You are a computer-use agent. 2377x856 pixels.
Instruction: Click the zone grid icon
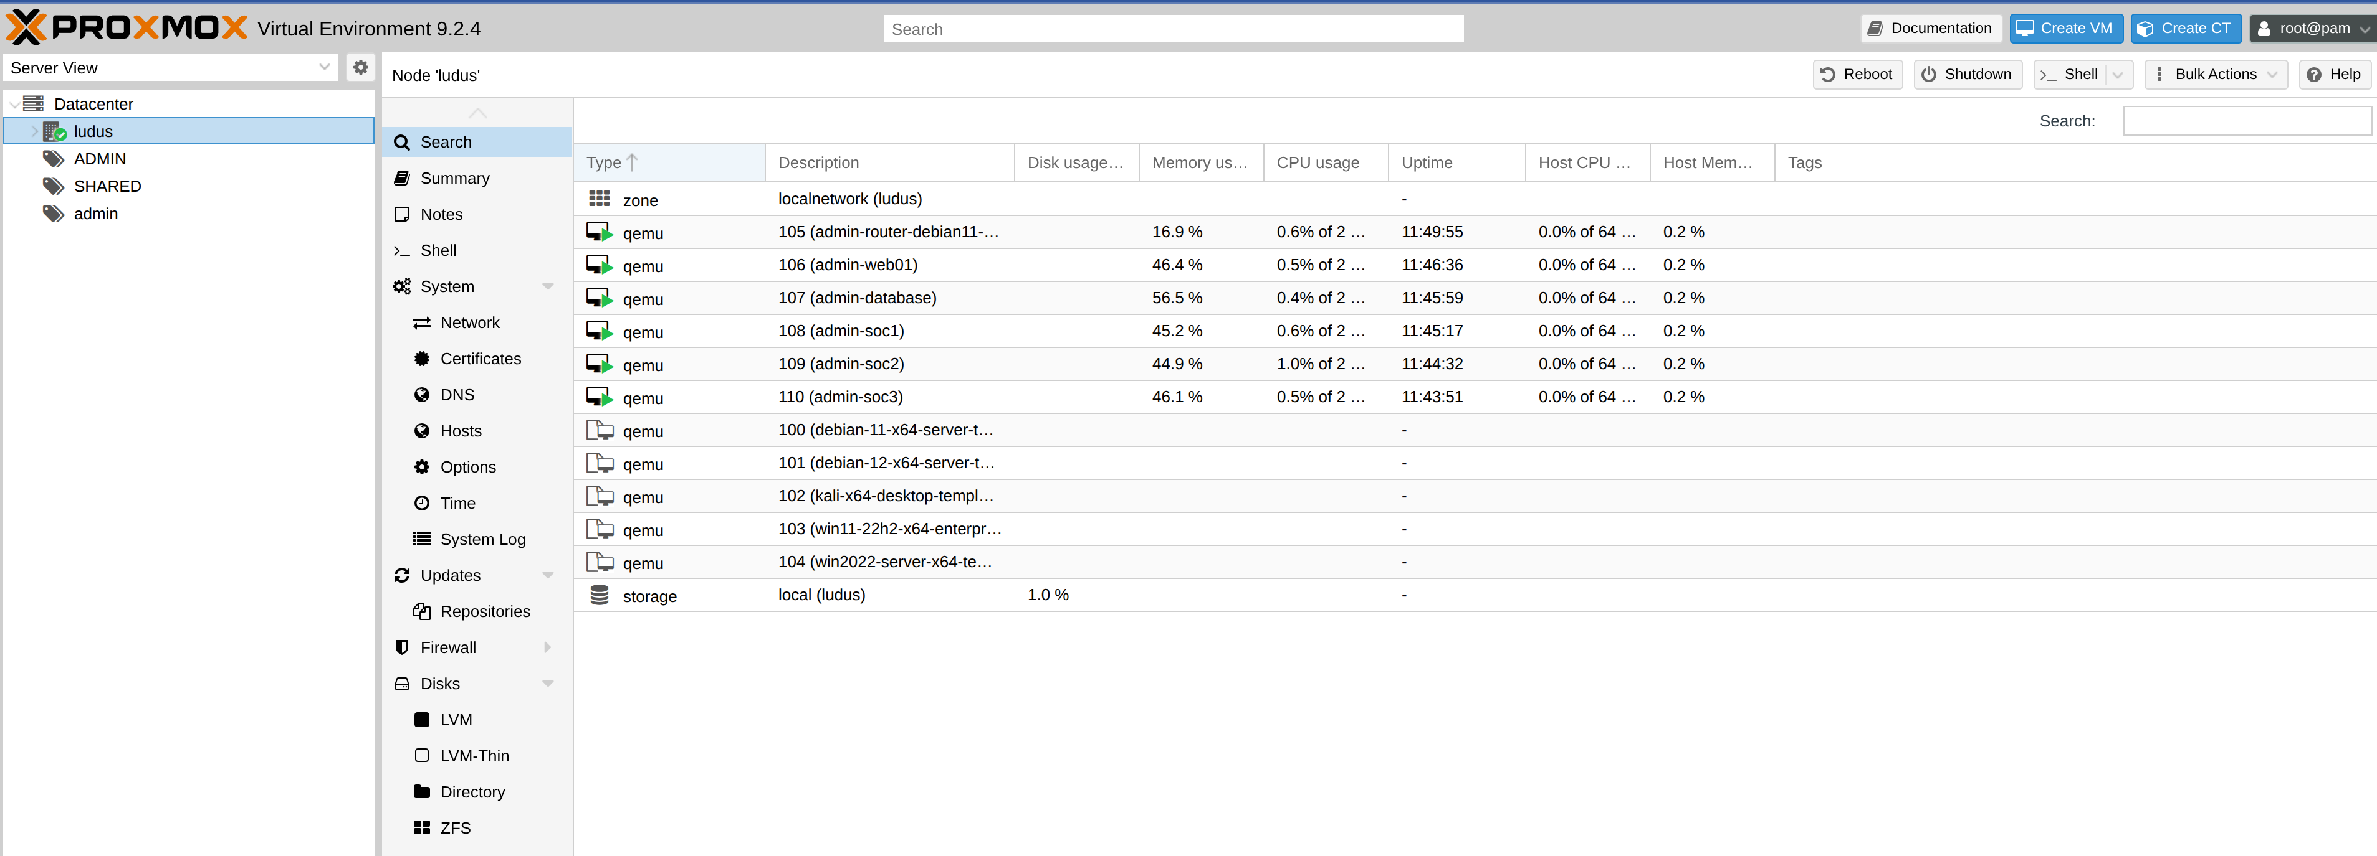(x=600, y=198)
